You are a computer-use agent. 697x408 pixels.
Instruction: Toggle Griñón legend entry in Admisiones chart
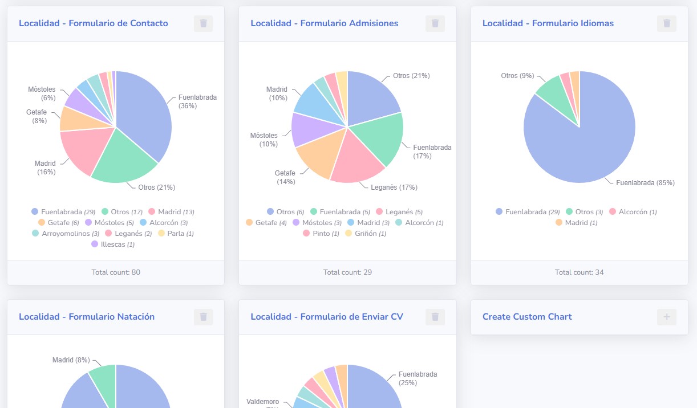[370, 234]
